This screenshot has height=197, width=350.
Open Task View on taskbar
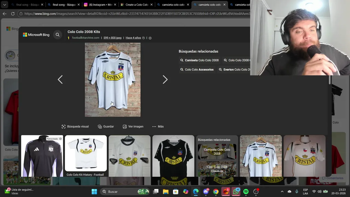(x=156, y=192)
